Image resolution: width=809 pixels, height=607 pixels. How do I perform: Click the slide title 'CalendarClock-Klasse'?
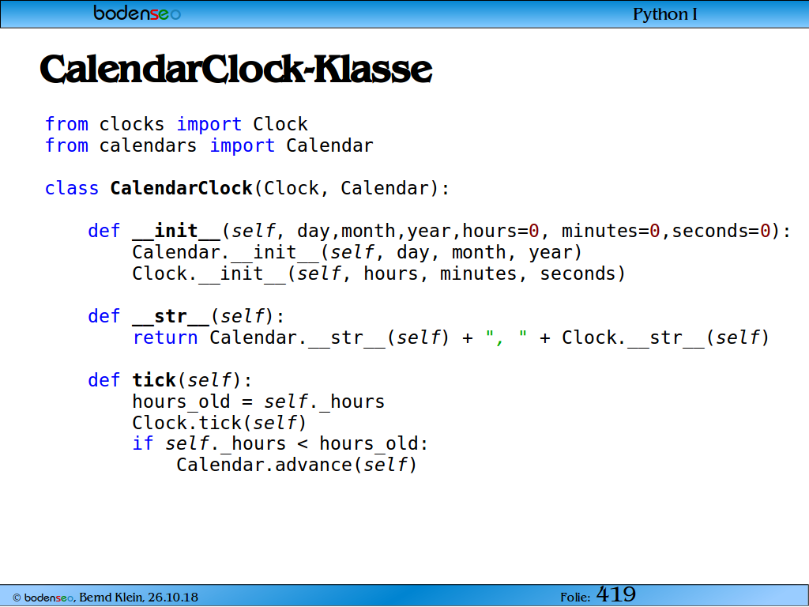(235, 70)
